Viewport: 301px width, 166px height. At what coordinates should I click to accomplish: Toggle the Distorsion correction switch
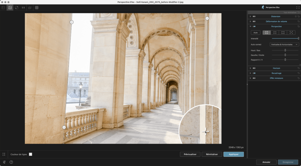[x=254, y=16]
